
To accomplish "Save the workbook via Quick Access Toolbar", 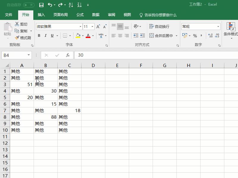I will coord(41,5).
